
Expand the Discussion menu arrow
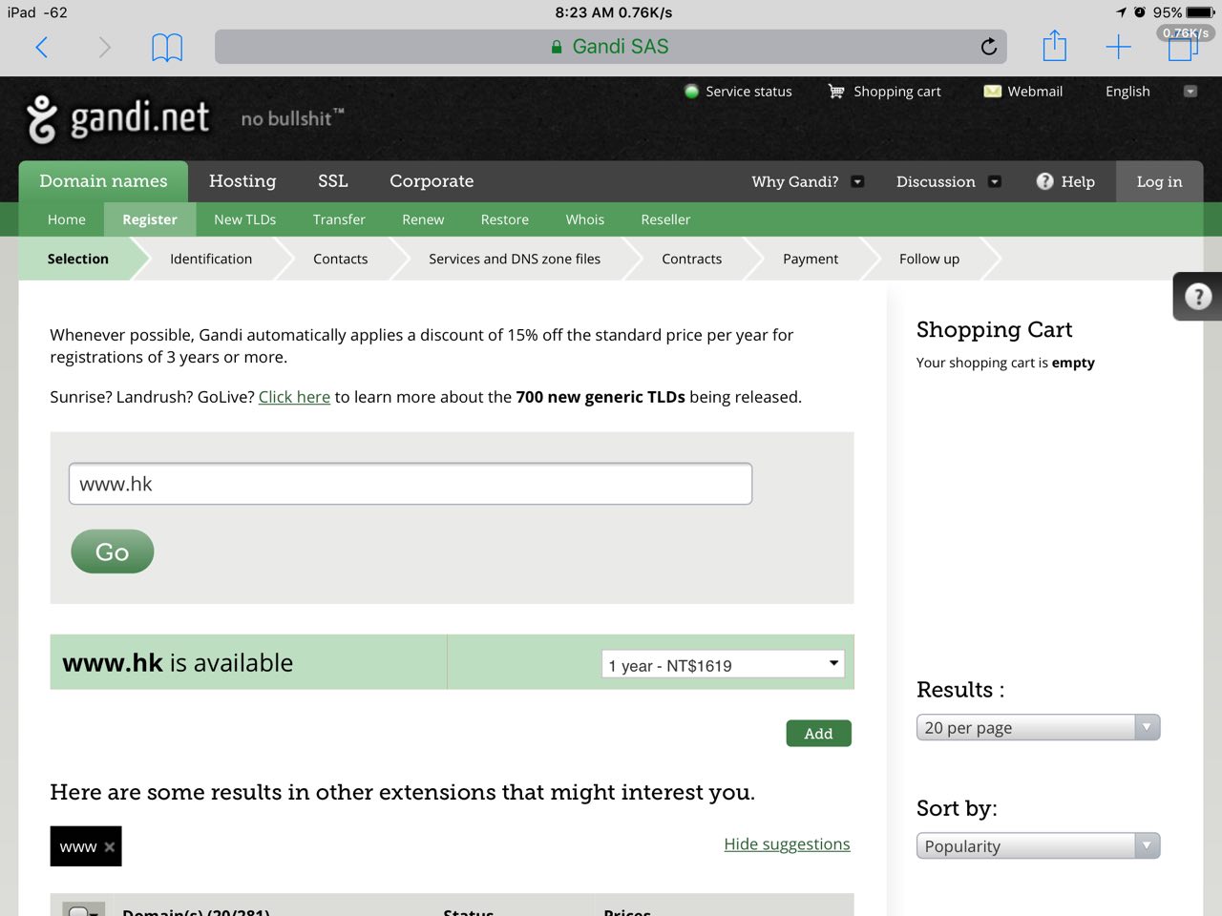click(x=995, y=181)
